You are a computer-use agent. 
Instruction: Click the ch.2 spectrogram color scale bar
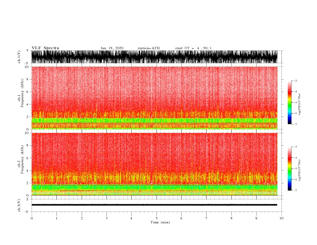[x=290, y=169]
